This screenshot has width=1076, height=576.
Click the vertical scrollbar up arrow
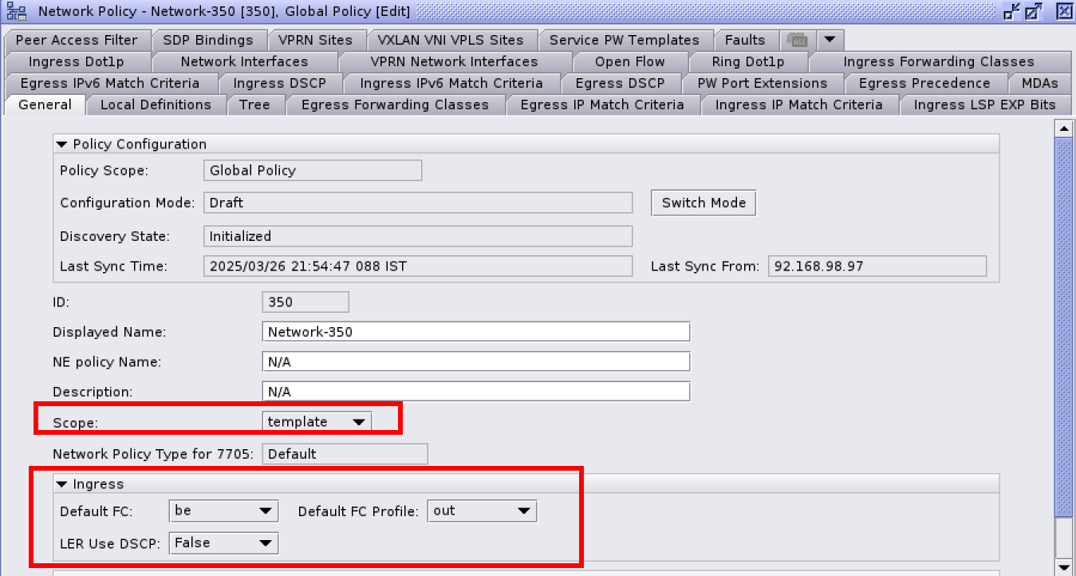coord(1062,128)
